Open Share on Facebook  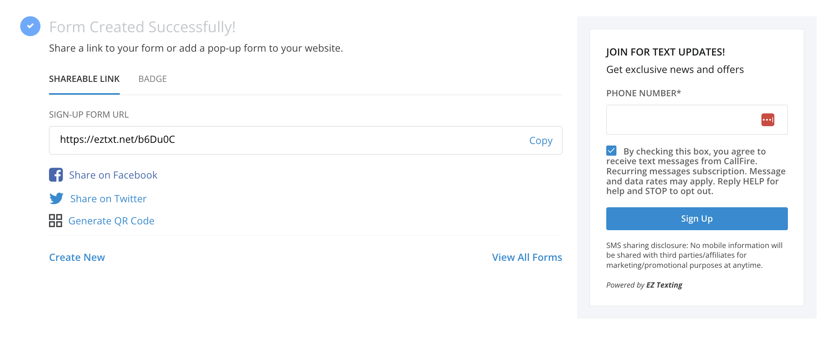(113, 175)
